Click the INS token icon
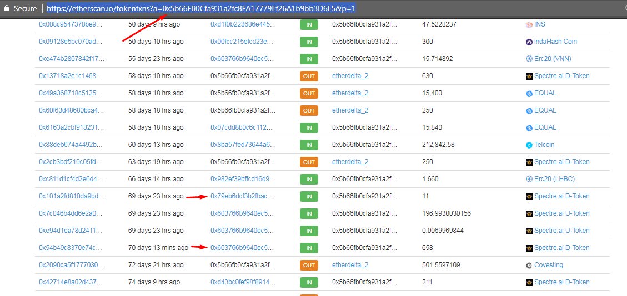Viewport: 627px width, 296px height. [x=529, y=24]
